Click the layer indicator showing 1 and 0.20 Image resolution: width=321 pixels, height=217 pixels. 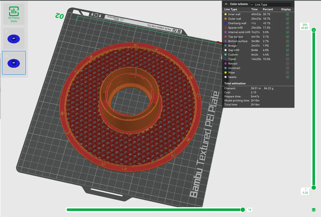[305, 191]
